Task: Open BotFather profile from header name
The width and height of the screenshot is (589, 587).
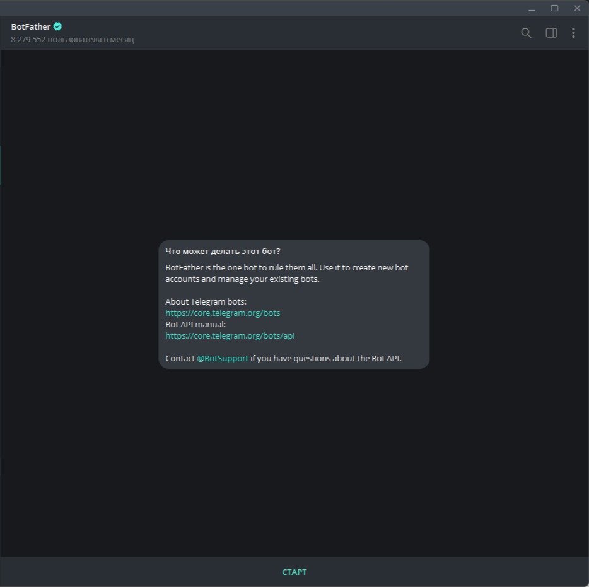Action: pyautogui.click(x=31, y=26)
